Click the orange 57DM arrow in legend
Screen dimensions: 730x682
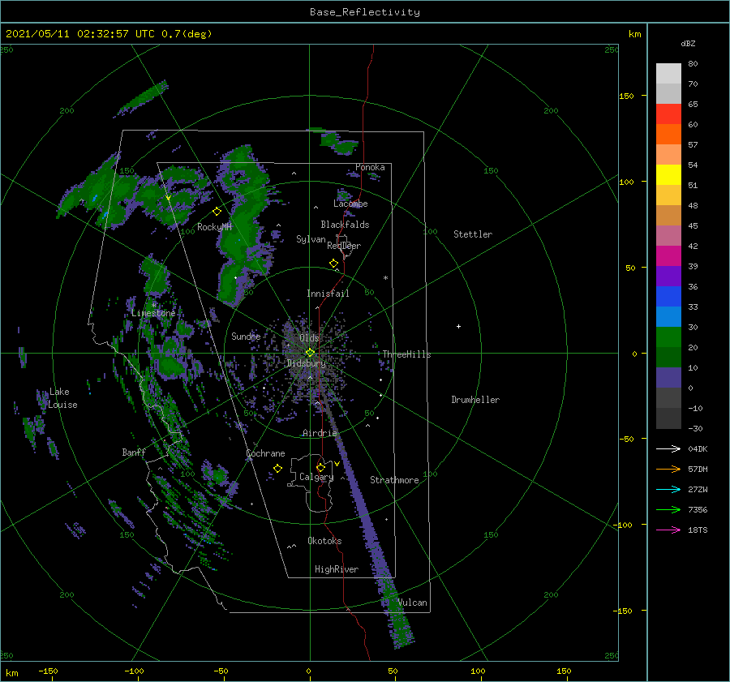point(668,470)
